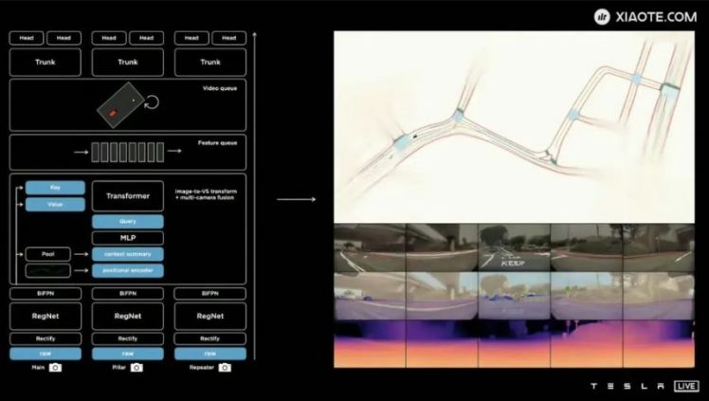Click the blue Query block
This screenshot has height=401, width=709.
point(128,221)
